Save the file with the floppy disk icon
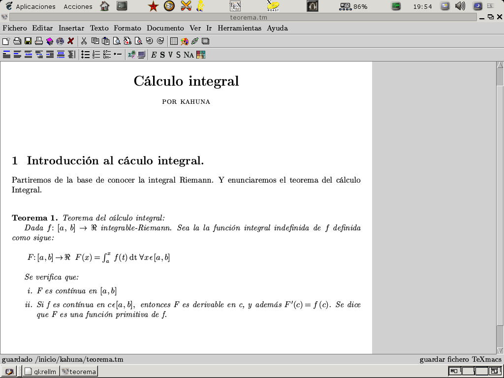The width and height of the screenshot is (504, 378). [x=28, y=41]
